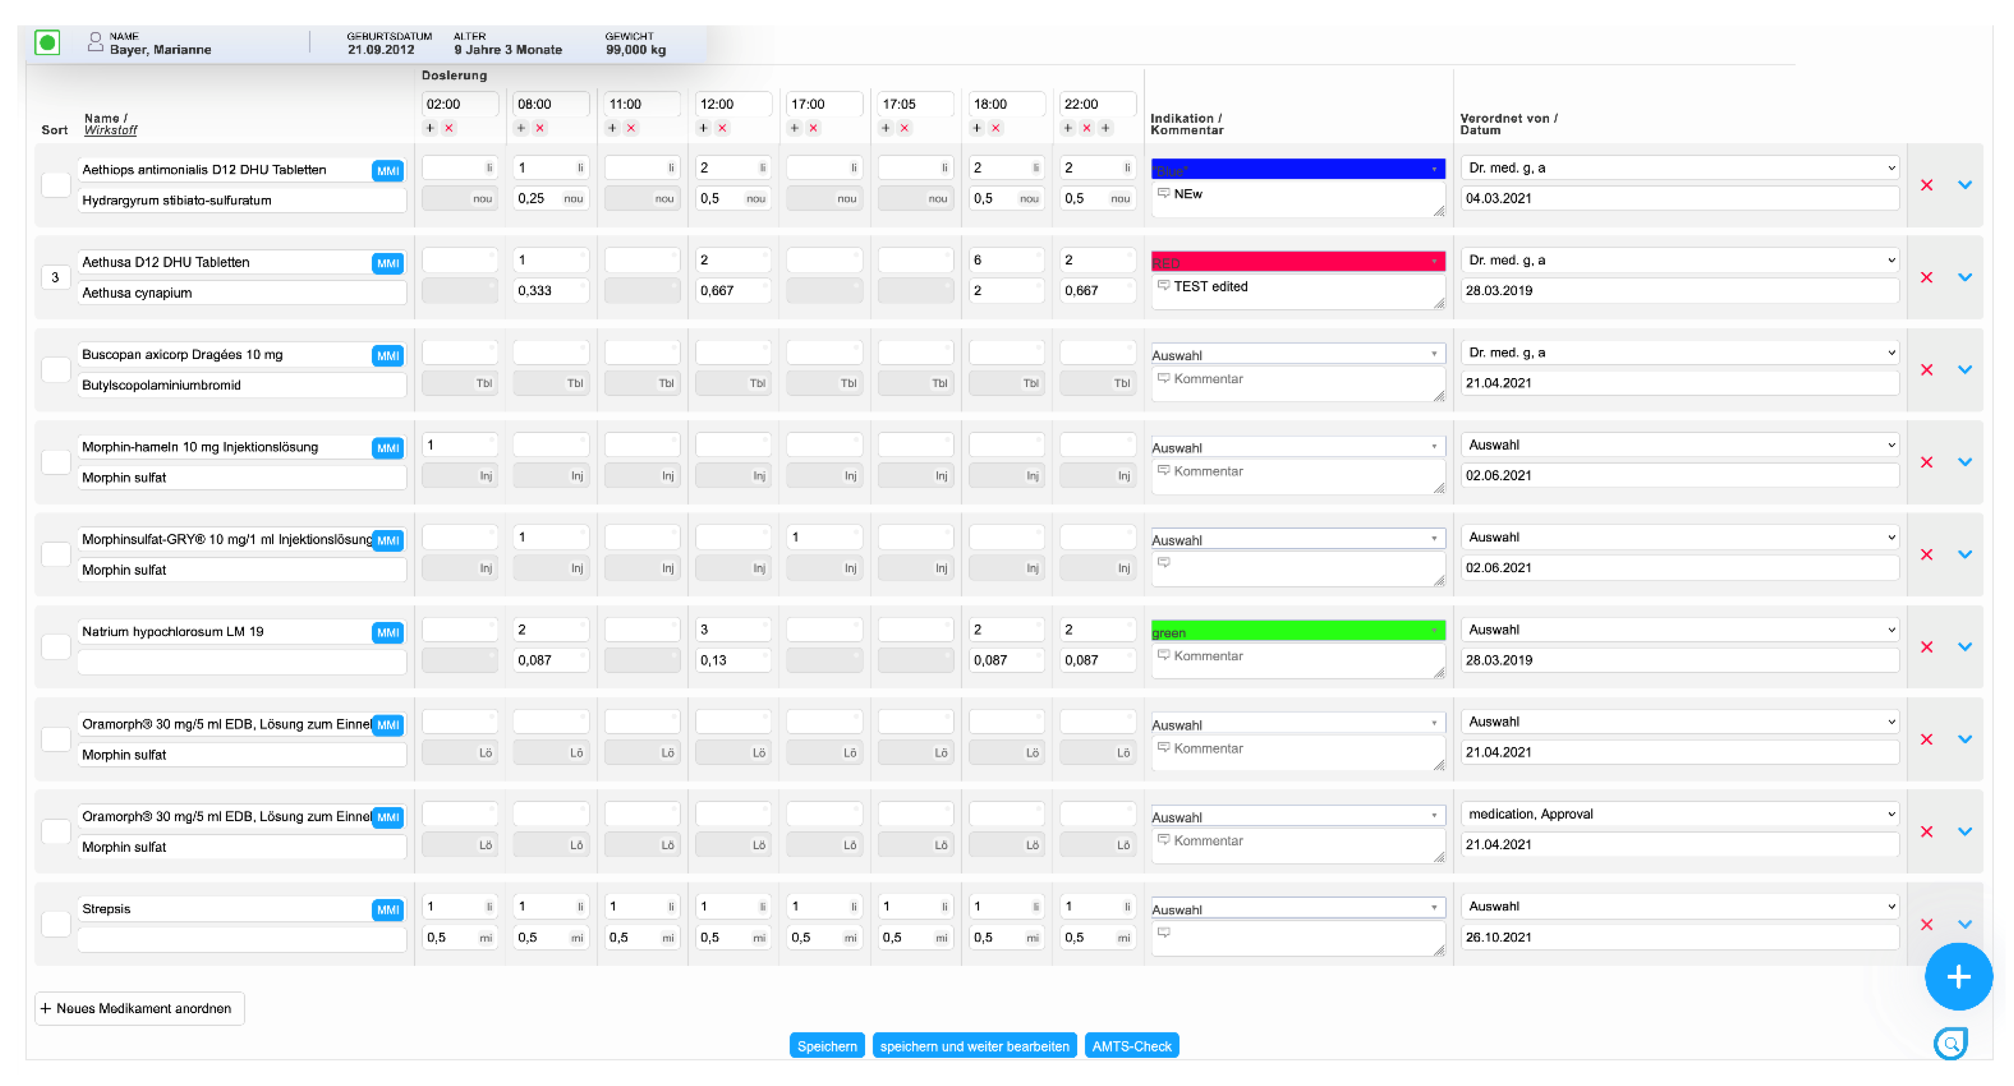Open the red RED indication selector

[x=1297, y=262]
